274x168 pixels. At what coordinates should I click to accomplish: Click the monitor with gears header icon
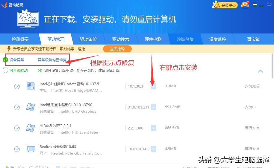(28, 19)
